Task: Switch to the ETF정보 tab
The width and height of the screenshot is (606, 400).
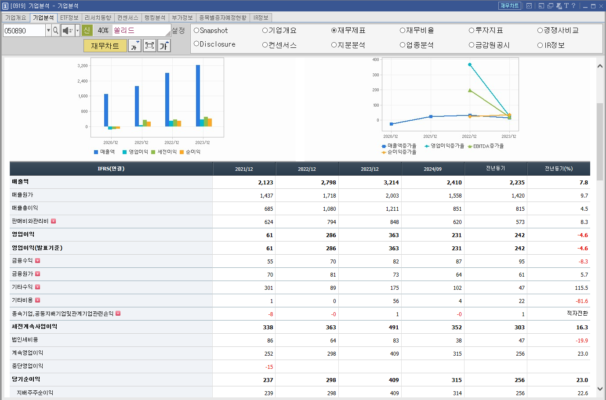Action: click(69, 18)
